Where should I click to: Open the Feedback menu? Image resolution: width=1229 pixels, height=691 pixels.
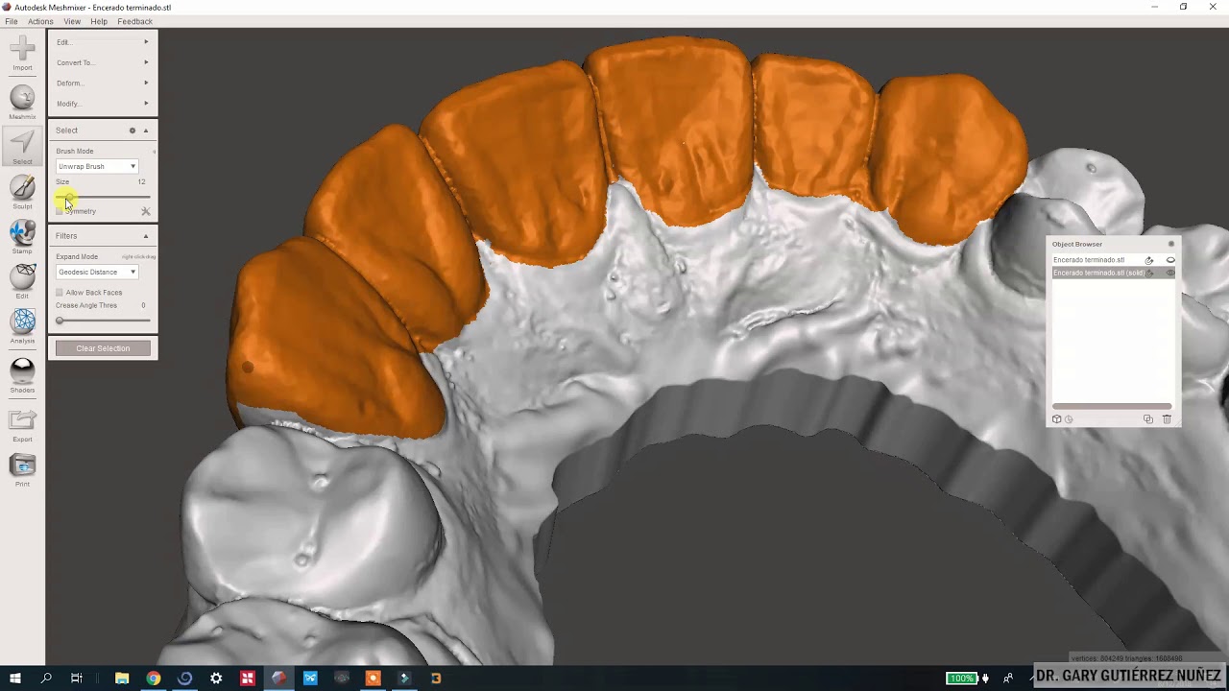134,21
